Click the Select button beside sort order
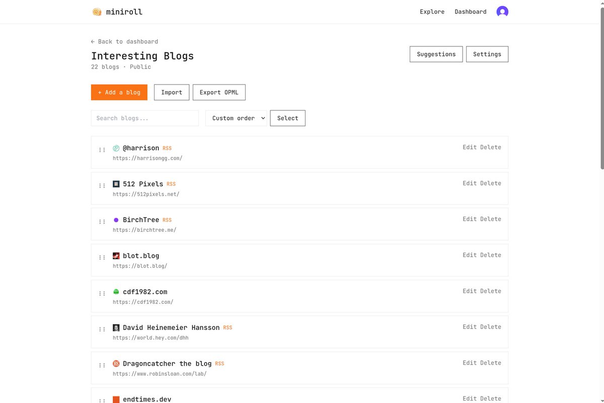The width and height of the screenshot is (604, 403). click(x=288, y=118)
